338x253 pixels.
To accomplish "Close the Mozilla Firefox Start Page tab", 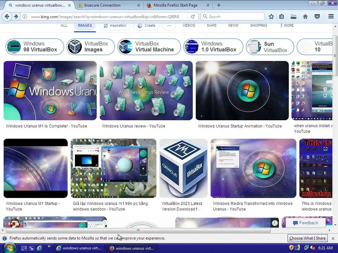I will click(208, 5).
